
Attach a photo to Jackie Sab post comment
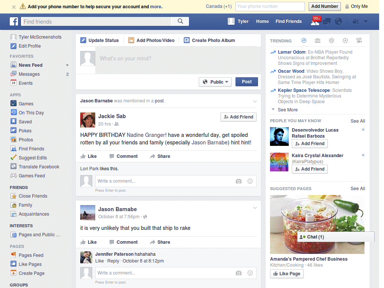click(x=238, y=181)
